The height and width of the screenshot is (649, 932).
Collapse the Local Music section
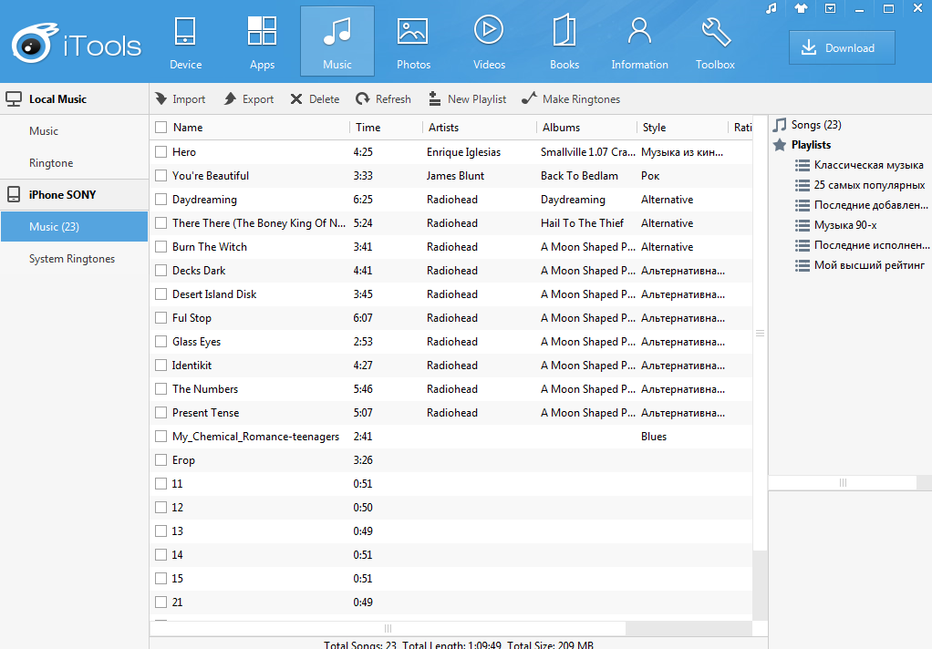point(57,98)
